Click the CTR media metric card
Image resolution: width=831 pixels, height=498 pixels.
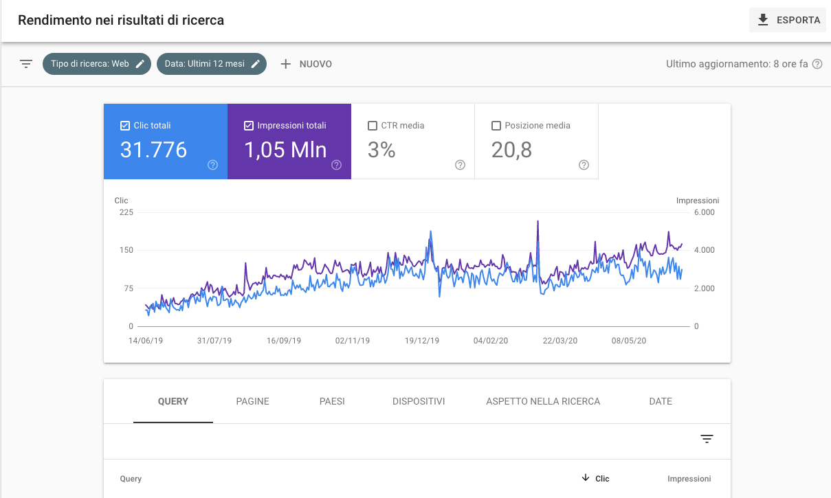point(412,141)
